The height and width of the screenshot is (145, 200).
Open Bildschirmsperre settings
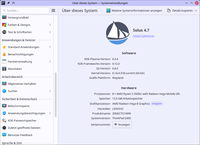pyautogui.click(x=27, y=106)
